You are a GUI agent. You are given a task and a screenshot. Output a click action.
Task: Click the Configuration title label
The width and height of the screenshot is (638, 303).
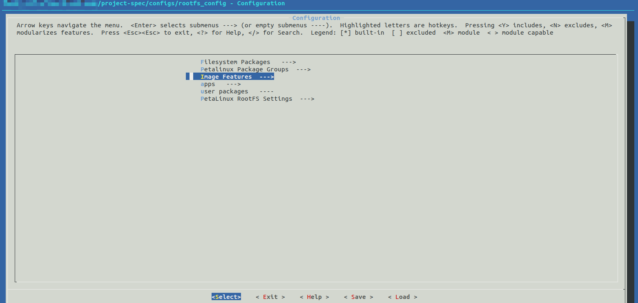click(x=316, y=18)
